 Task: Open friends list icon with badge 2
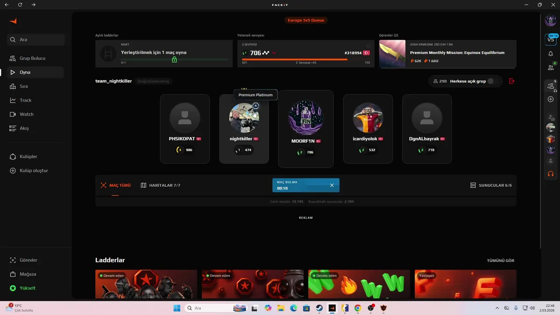coord(551,67)
